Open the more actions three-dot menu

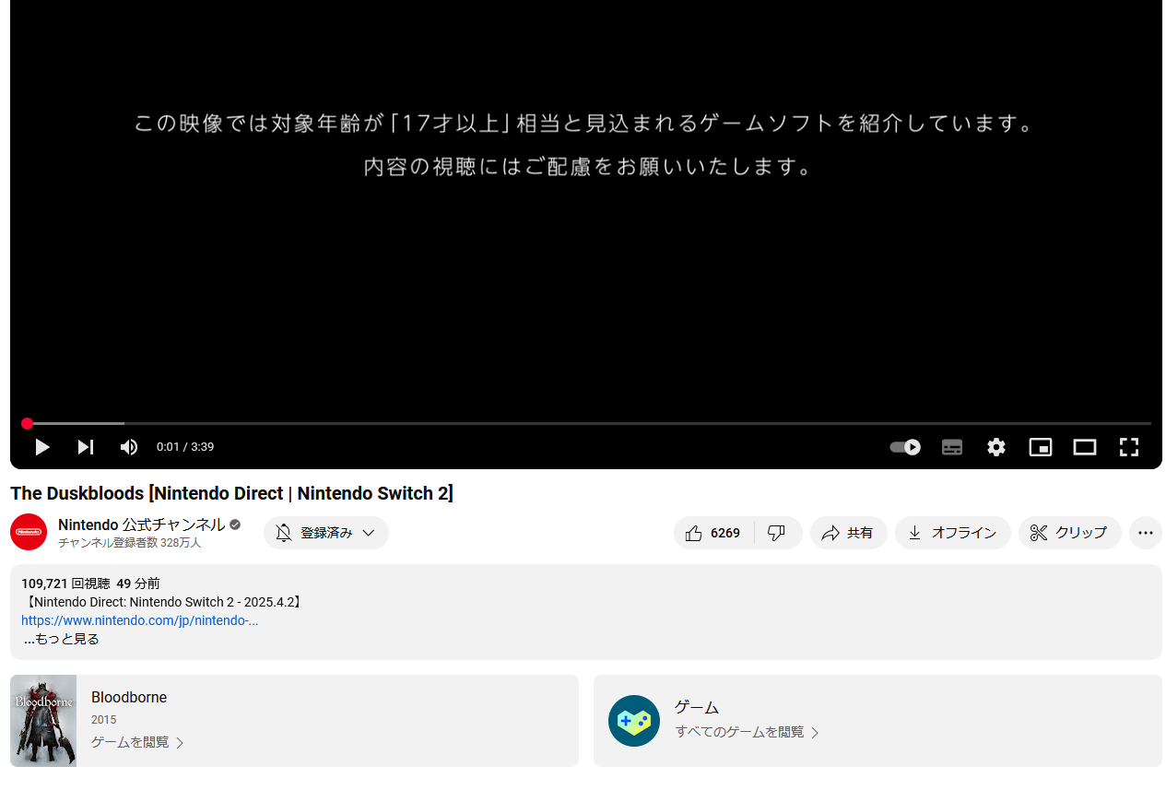(x=1145, y=533)
